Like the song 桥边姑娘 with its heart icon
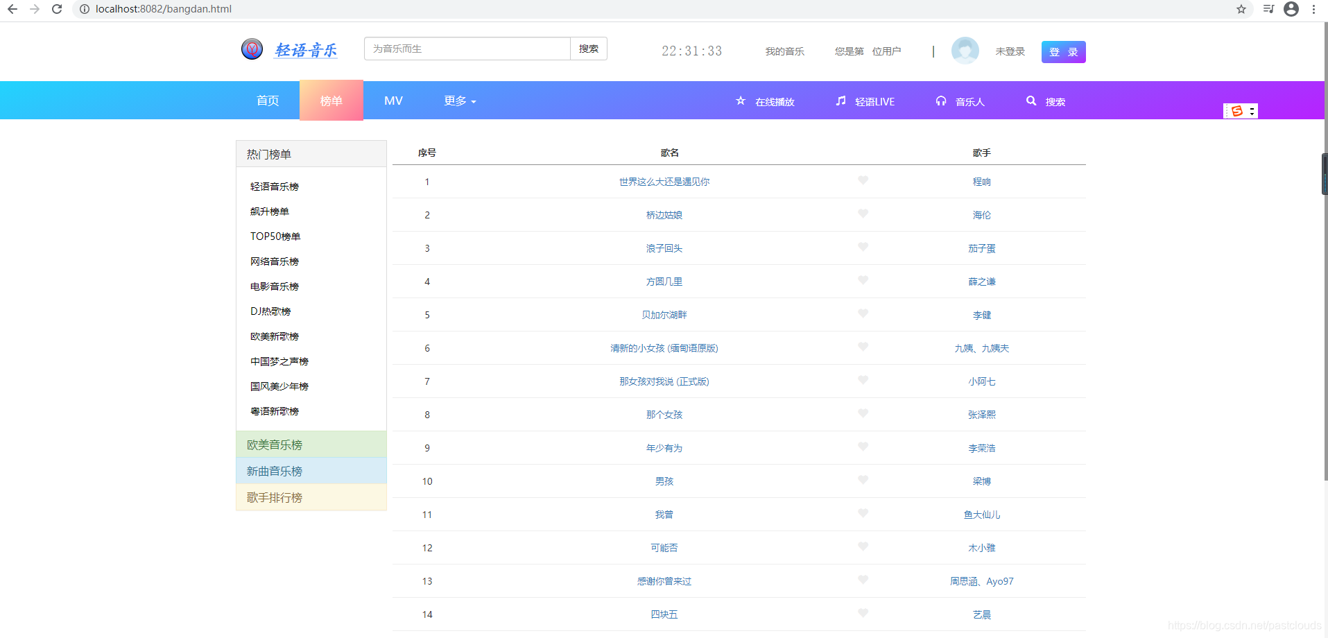The width and height of the screenshot is (1328, 638). (x=863, y=214)
